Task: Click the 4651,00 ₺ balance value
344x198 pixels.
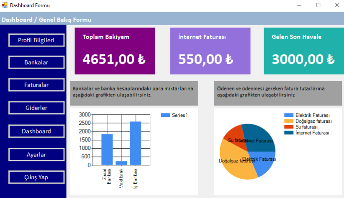Action: [114, 59]
